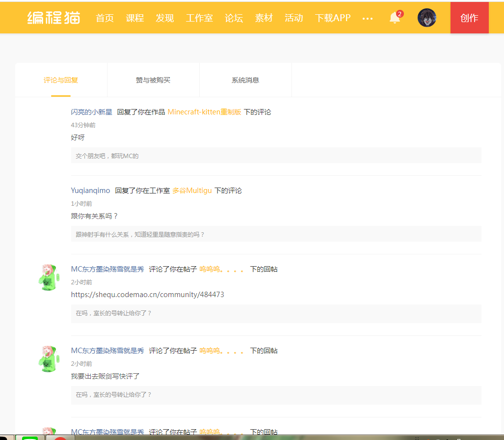The height and width of the screenshot is (440, 504).
Task: Click the comment text 我要出去贩剑写快评了
Action: 105,376
